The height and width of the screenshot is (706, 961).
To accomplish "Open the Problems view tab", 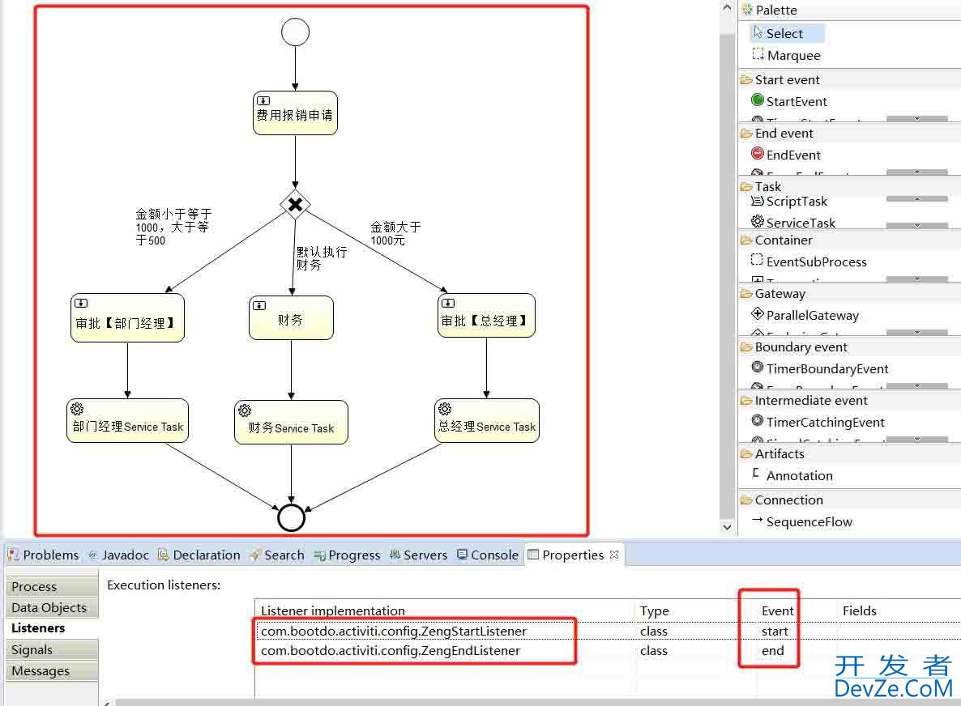I will (x=50, y=555).
